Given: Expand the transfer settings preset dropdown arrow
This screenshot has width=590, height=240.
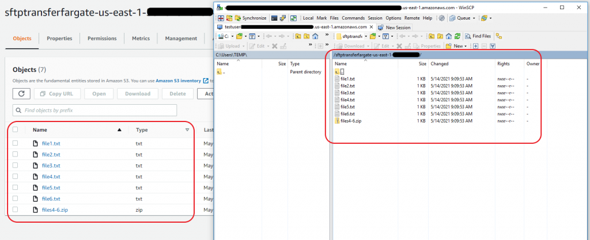Looking at the screenshot, I should tap(490, 18).
